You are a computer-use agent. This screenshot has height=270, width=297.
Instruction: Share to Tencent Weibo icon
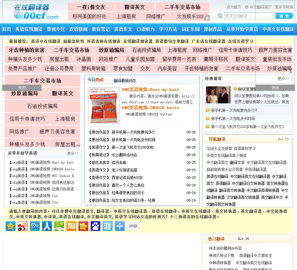point(35,226)
